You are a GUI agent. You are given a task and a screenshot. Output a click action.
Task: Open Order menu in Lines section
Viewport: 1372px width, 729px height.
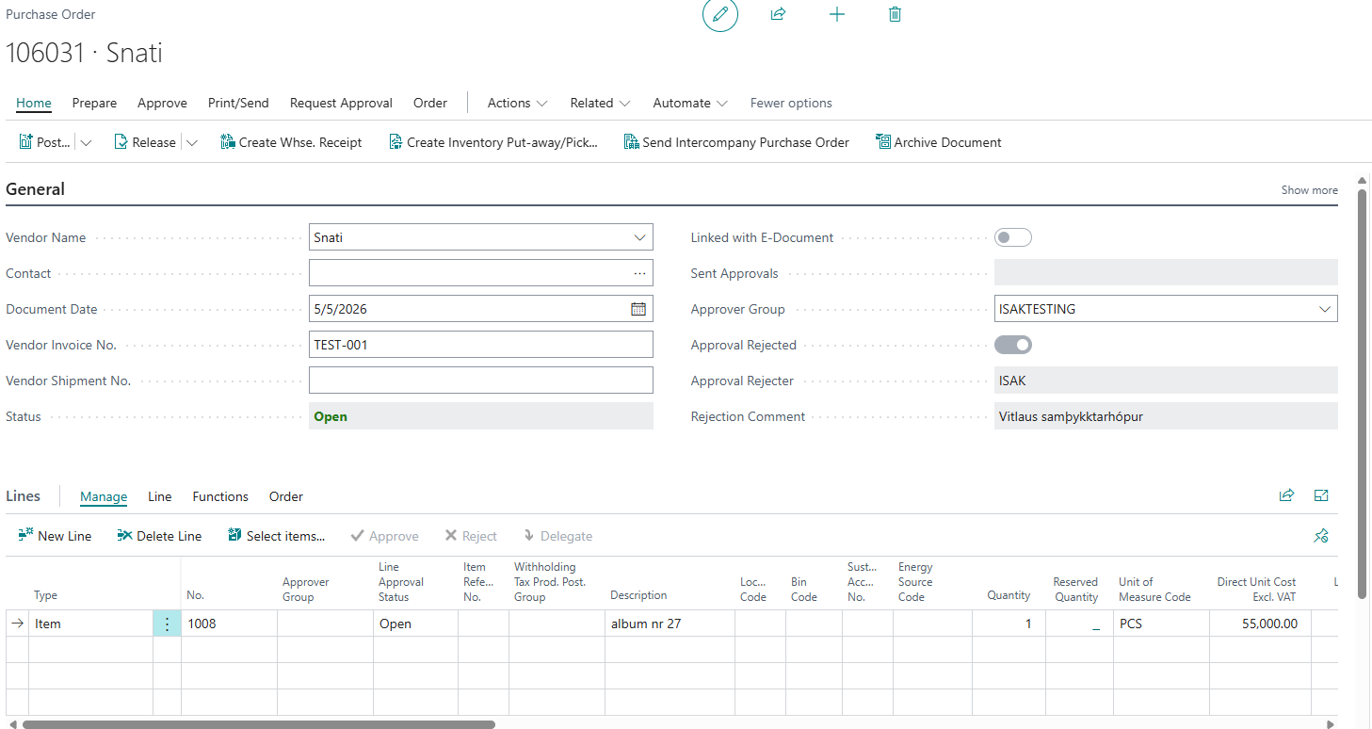point(286,496)
